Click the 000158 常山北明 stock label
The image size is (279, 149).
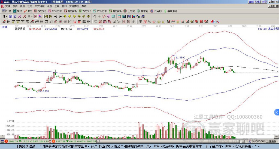click(268, 29)
